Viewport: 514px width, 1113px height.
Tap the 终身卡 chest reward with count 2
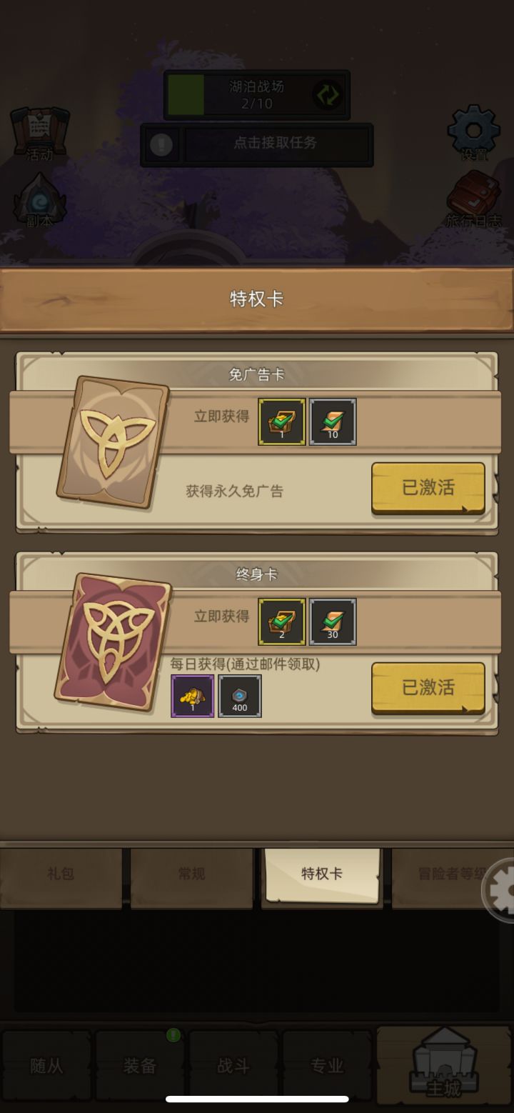point(282,622)
